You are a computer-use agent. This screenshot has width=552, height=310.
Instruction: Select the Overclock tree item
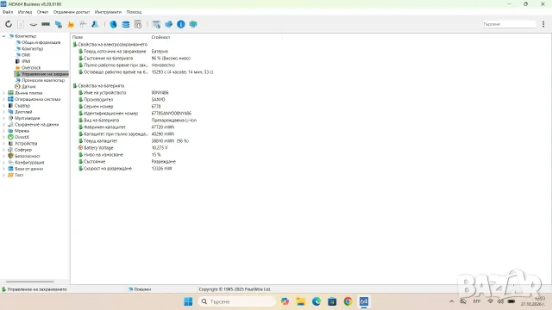click(x=31, y=67)
